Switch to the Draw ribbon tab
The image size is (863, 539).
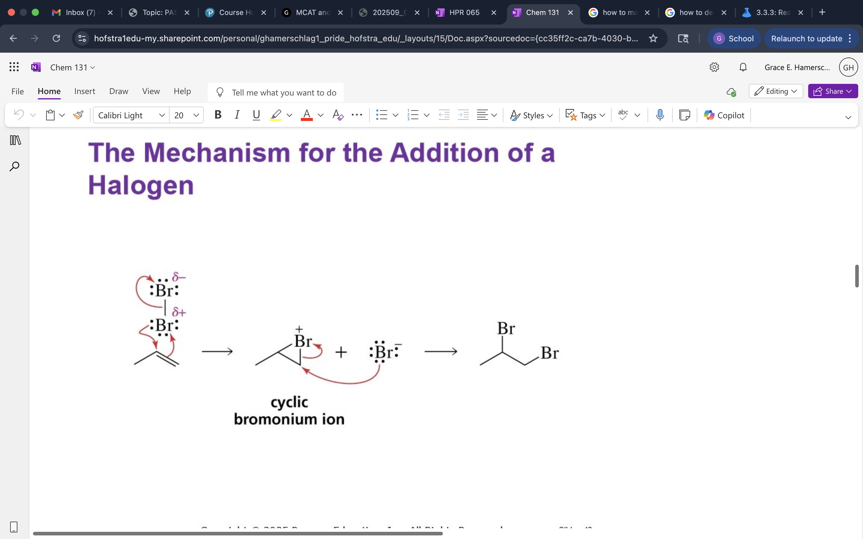[118, 91]
